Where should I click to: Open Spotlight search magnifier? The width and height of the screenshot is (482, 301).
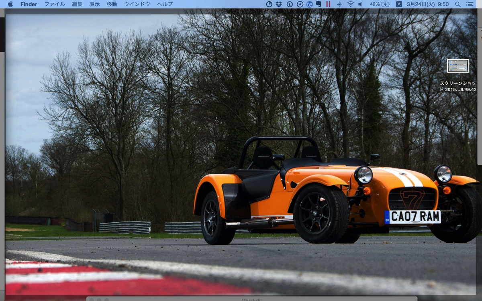click(x=457, y=4)
